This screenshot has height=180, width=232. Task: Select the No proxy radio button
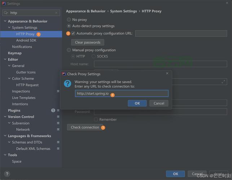69,20
